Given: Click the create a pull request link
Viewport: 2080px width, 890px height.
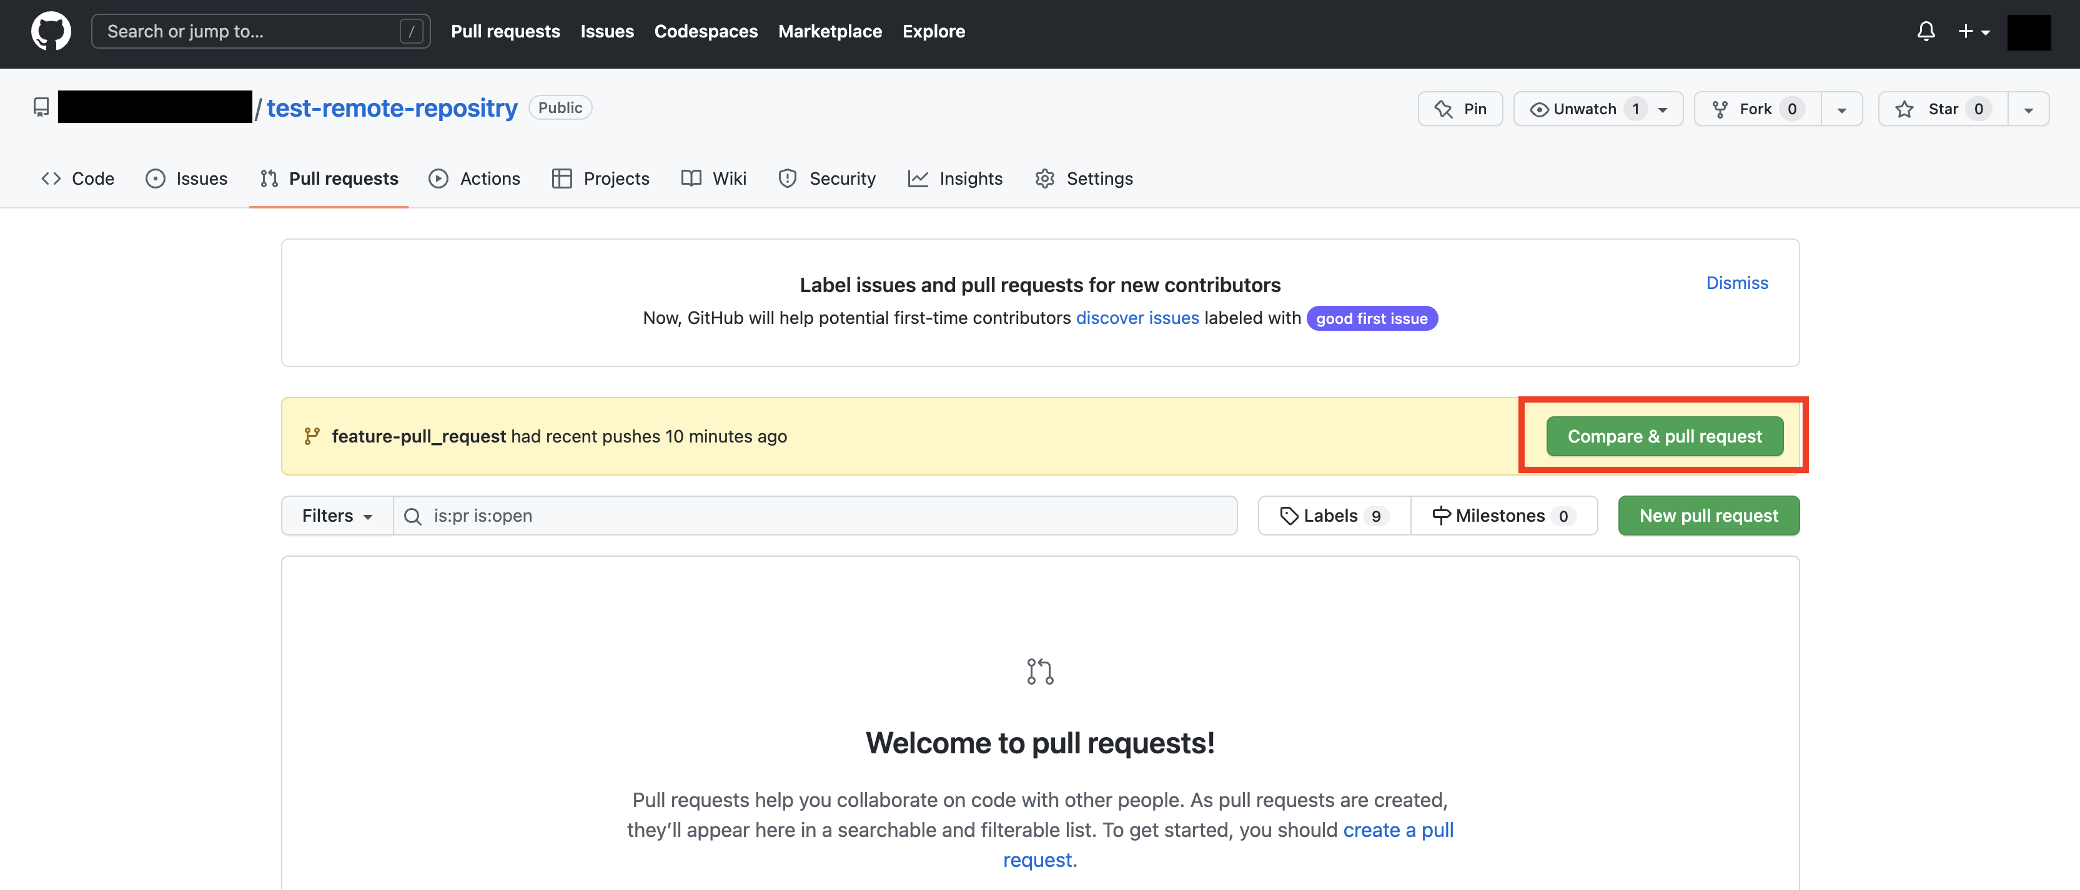Looking at the screenshot, I should click(x=1399, y=830).
